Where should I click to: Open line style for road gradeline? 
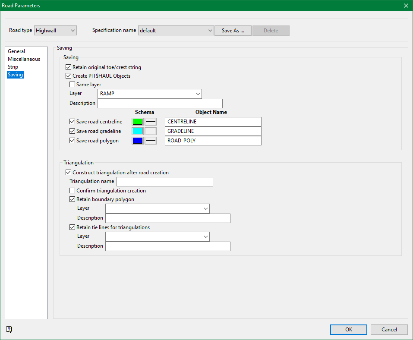pyautogui.click(x=151, y=131)
